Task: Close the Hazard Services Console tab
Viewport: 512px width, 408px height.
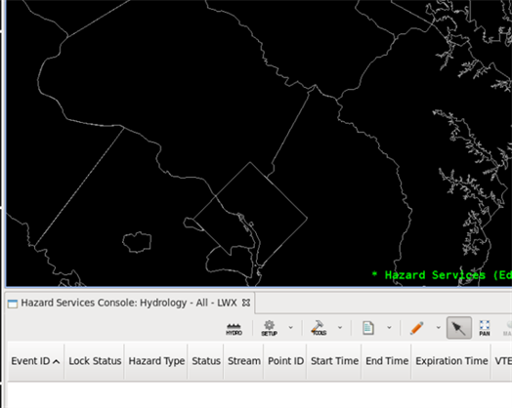Action: (x=246, y=303)
